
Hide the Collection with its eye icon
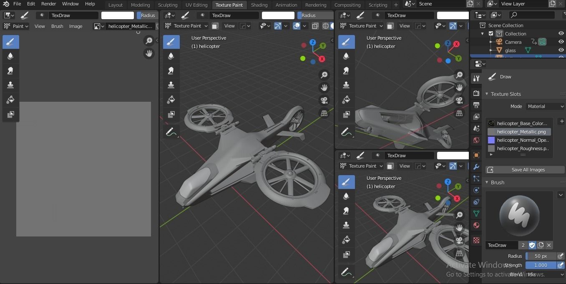click(561, 34)
